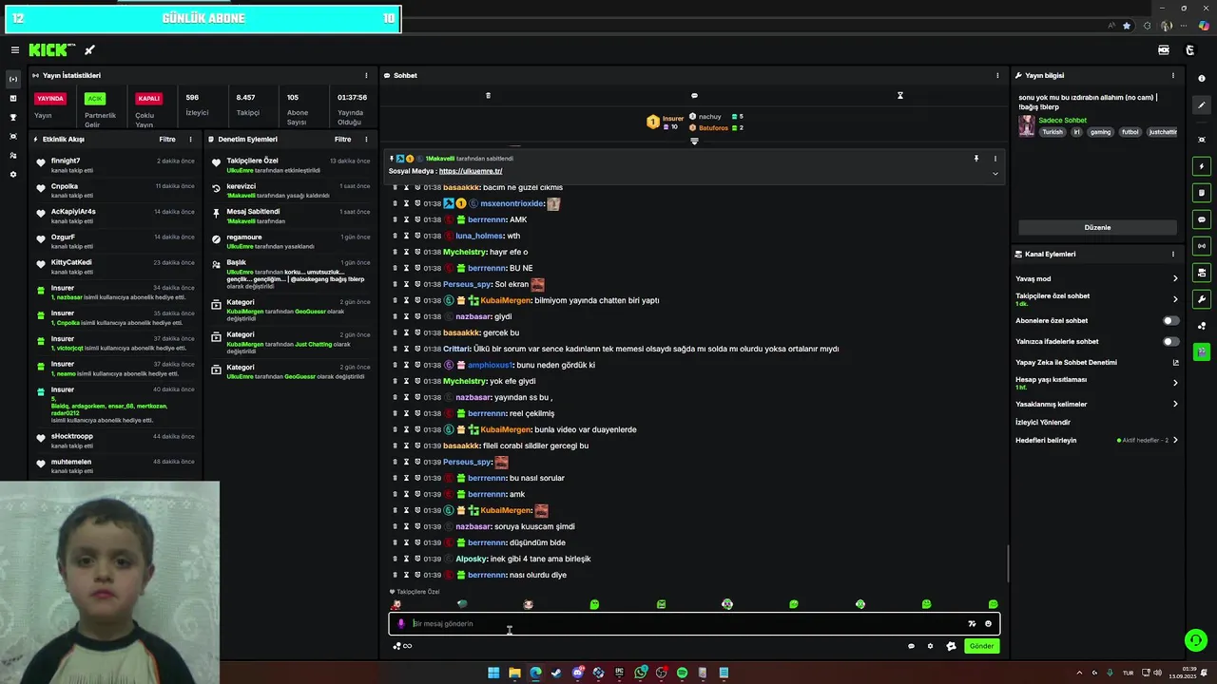The width and height of the screenshot is (1217, 684).
Task: Expand Hesap yaşı kısıtlaması settings
Action: (x=1175, y=383)
